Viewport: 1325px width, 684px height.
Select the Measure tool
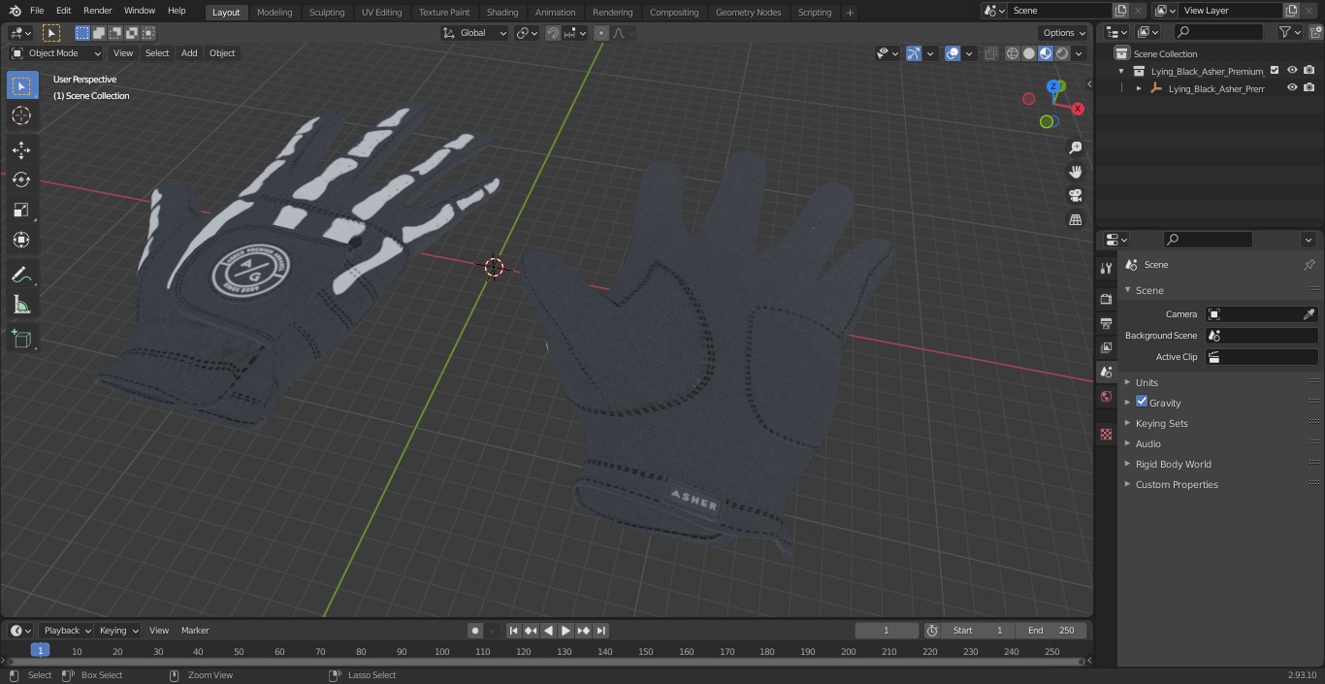(21, 306)
